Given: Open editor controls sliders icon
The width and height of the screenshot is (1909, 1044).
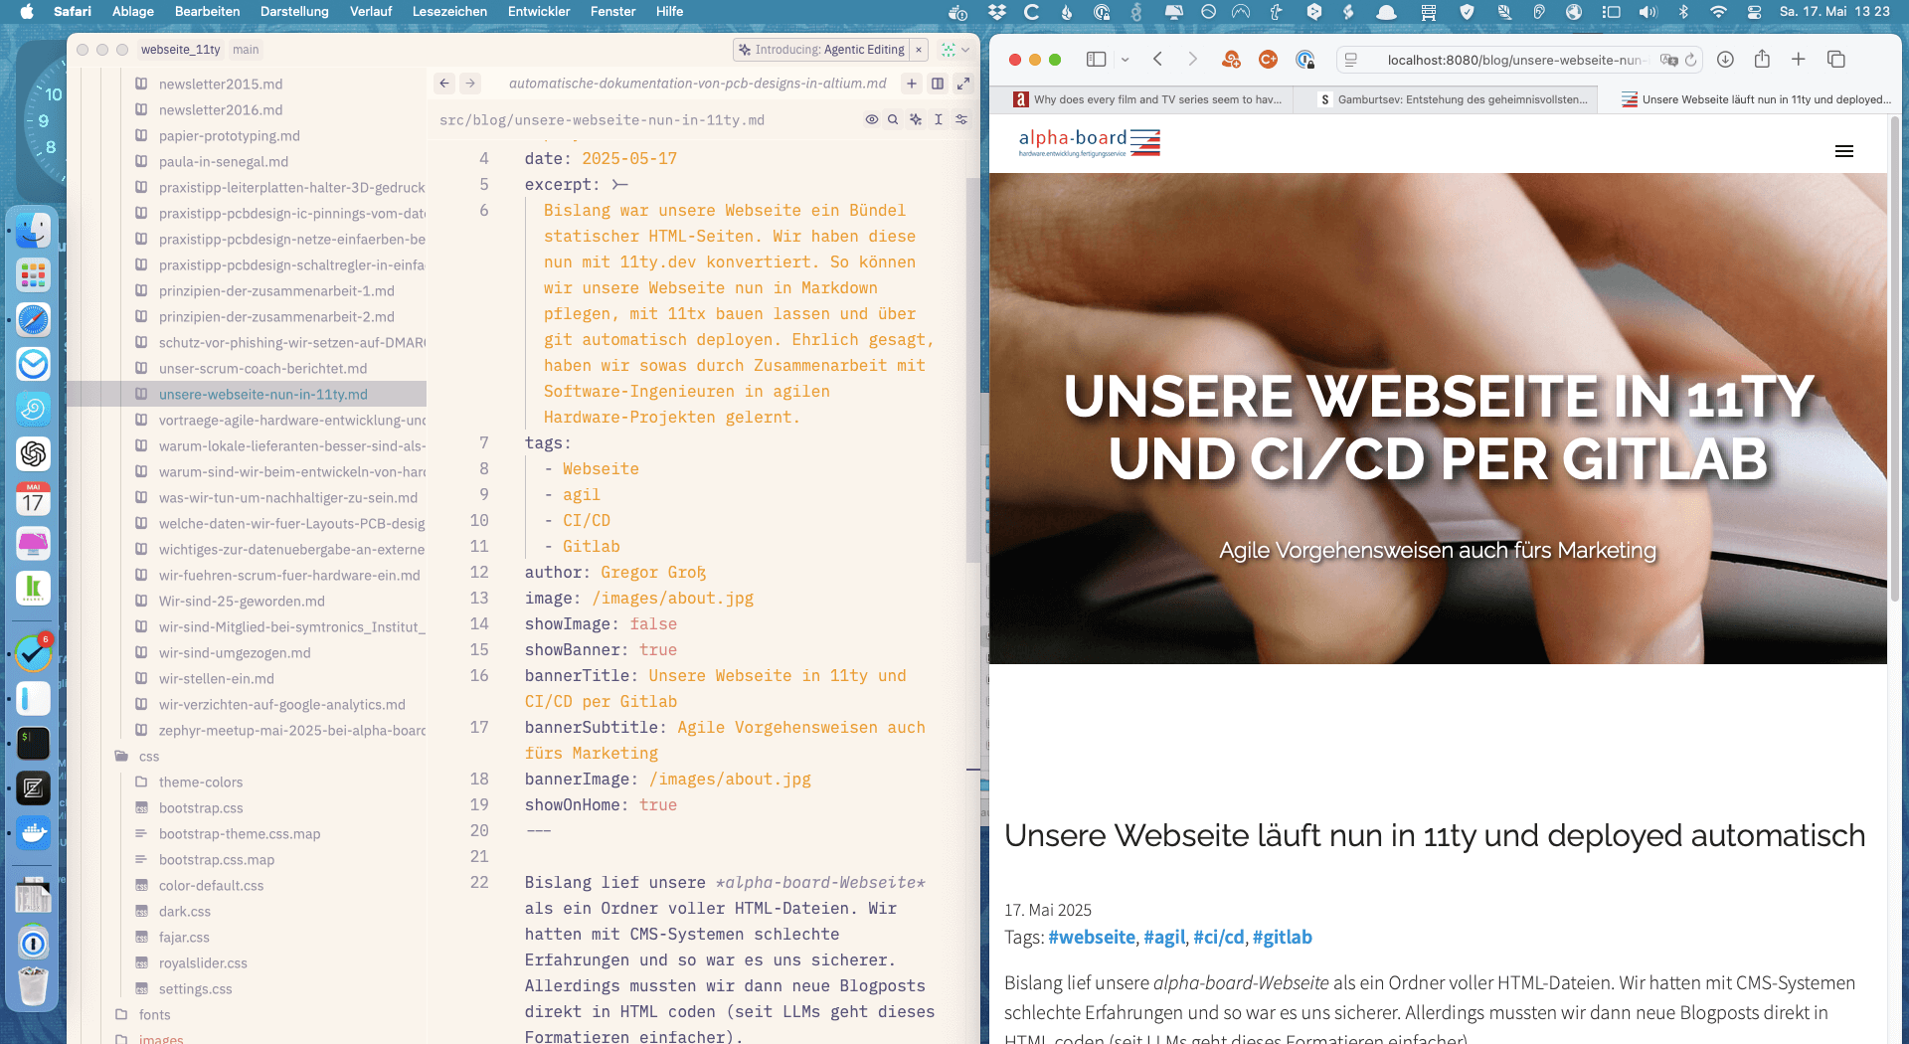Looking at the screenshot, I should (961, 119).
